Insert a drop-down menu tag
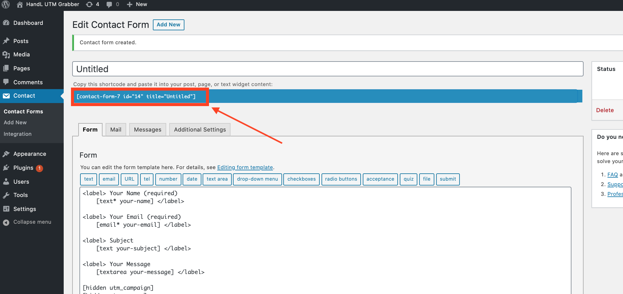The height and width of the screenshot is (294, 623). [257, 179]
